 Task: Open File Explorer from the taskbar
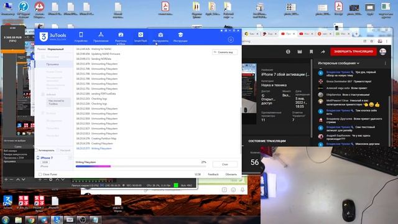coord(18,220)
